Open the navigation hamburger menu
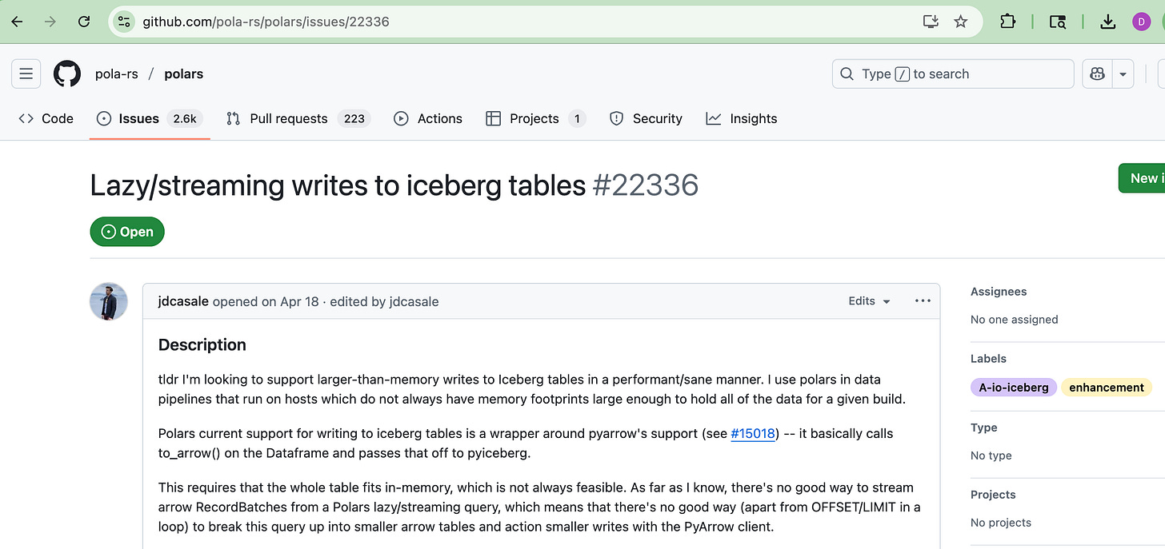Screen dimensions: 1165x549 tap(26, 74)
